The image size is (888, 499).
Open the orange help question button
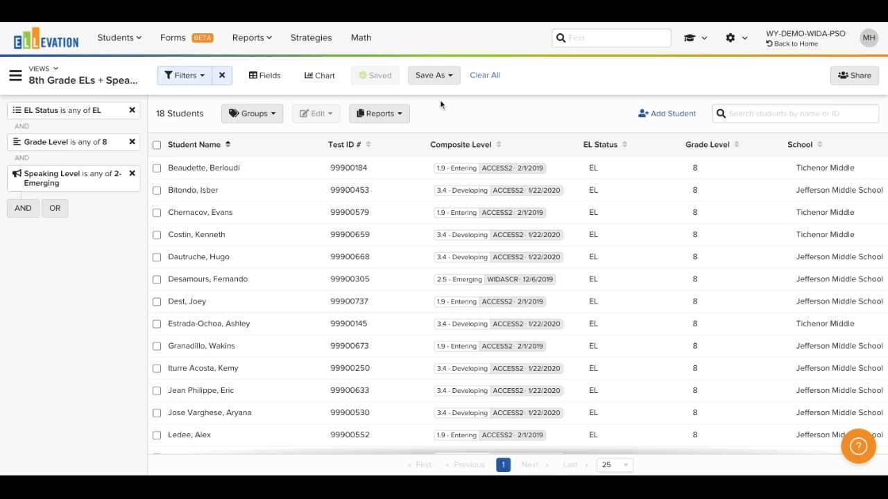point(858,446)
